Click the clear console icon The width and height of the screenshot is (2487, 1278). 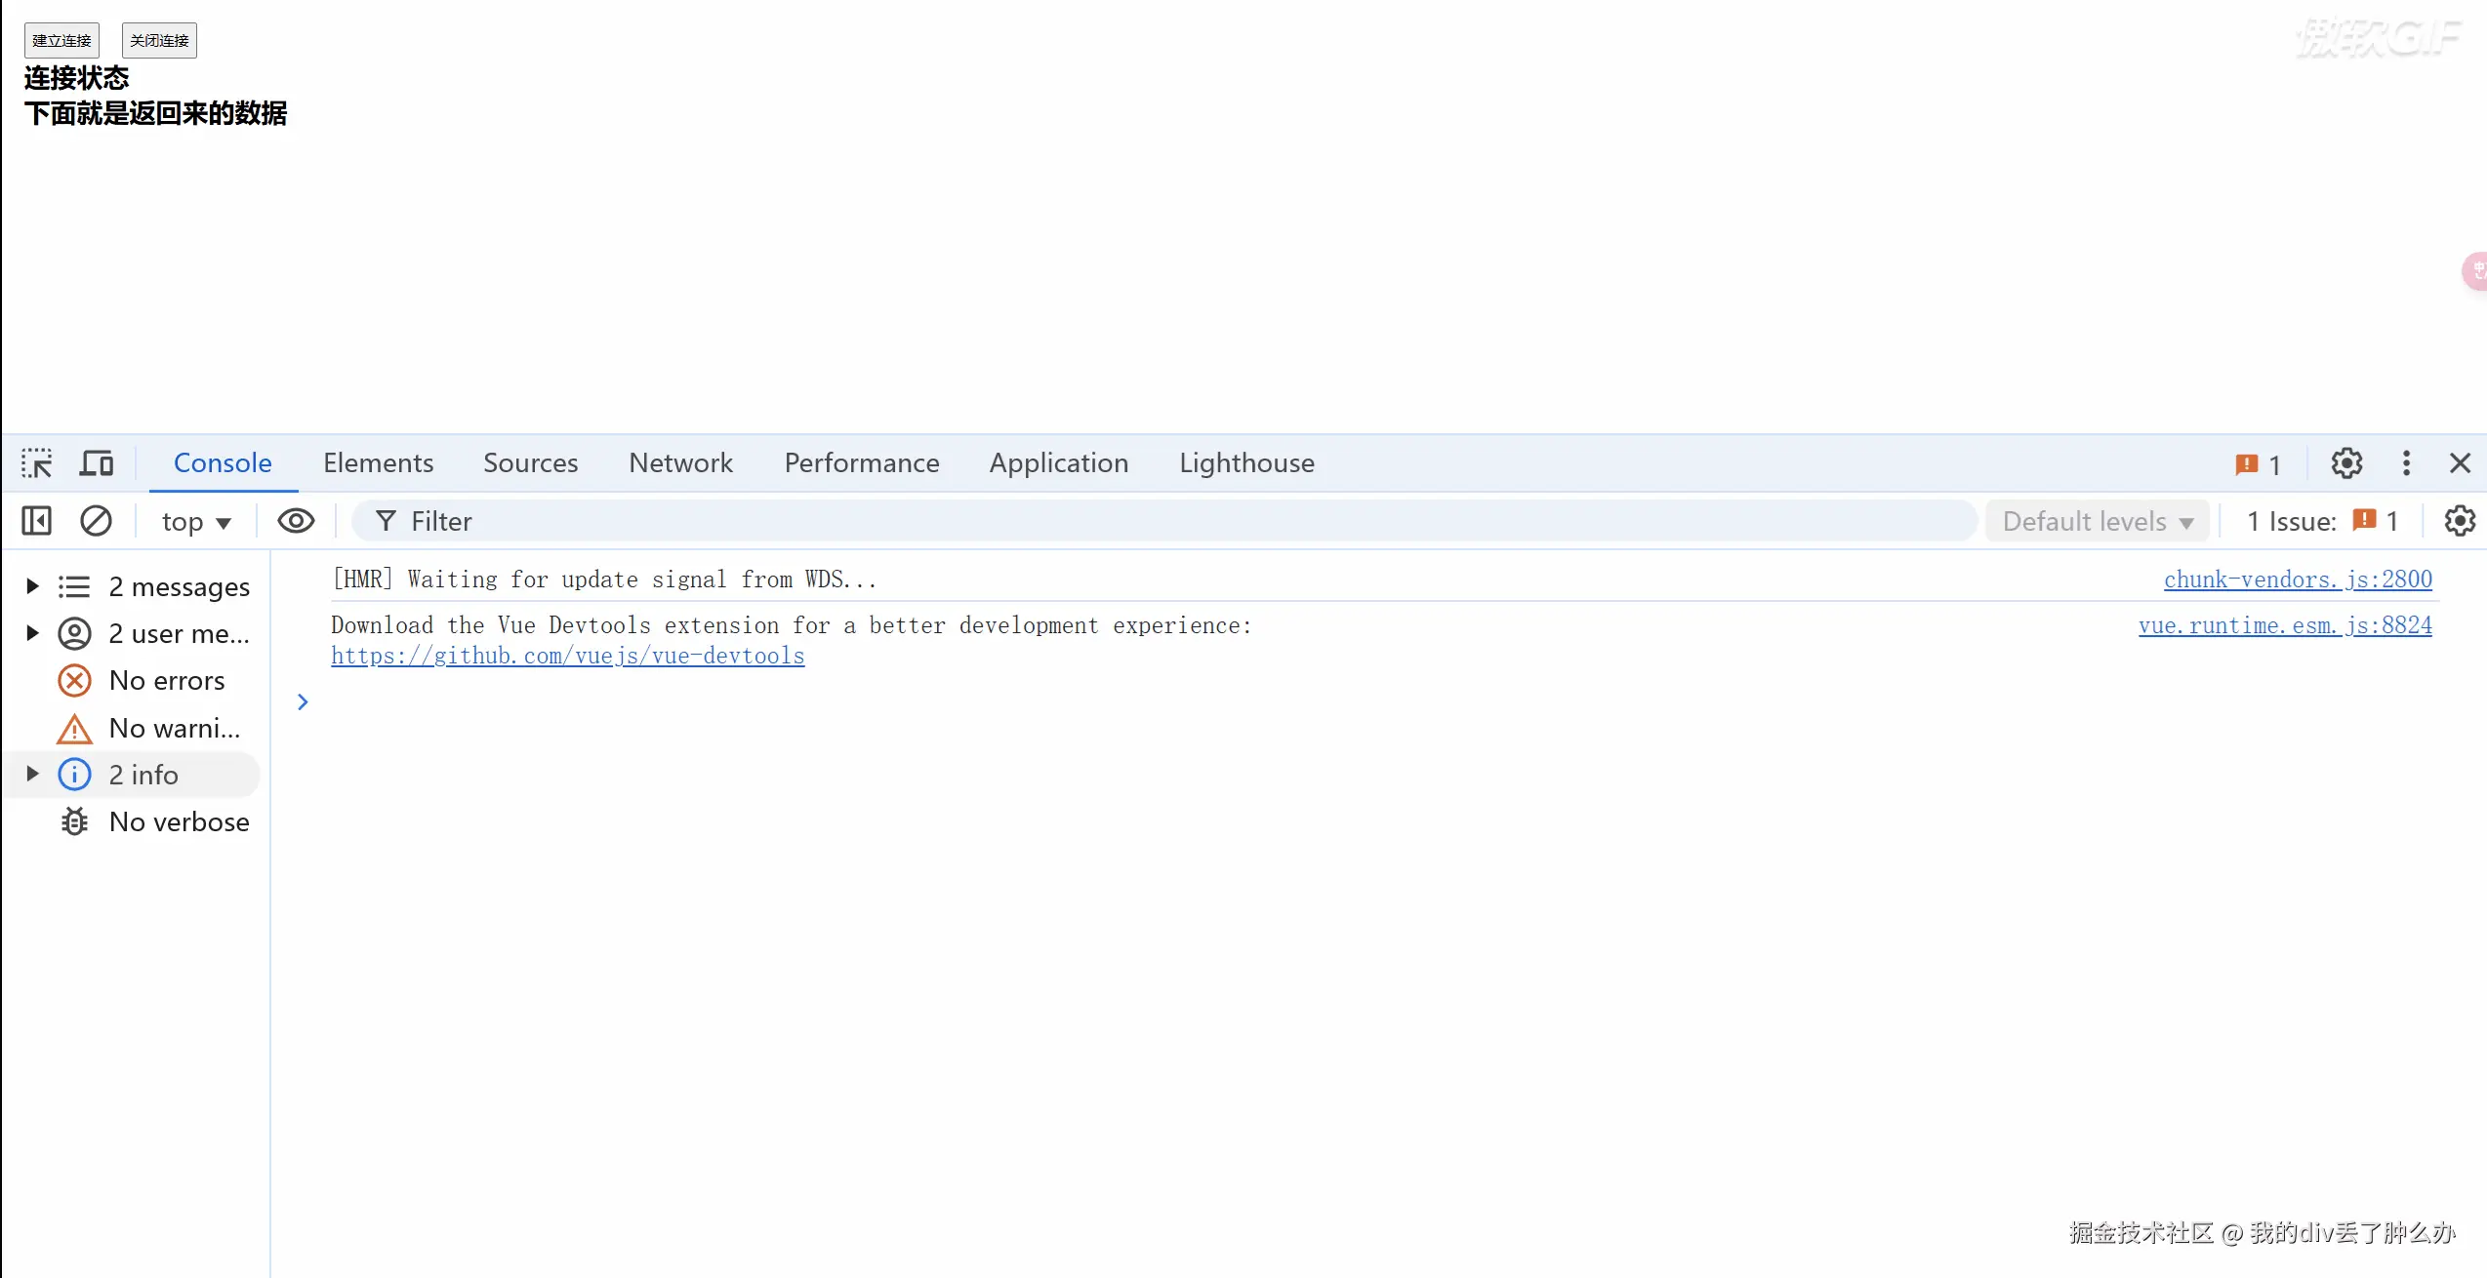[x=96, y=521]
